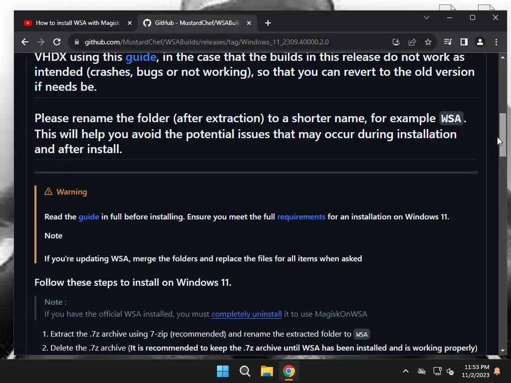The height and width of the screenshot is (383, 511).
Task: Click the OneDrive cloud tray icon
Action: pos(422,371)
